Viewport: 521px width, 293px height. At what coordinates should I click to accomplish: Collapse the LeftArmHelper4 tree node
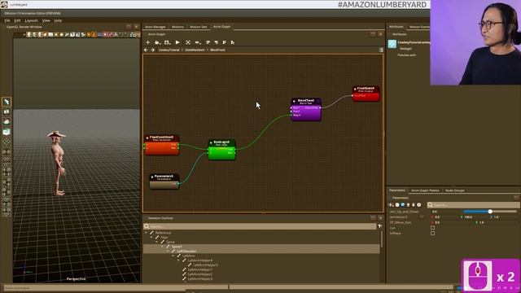pyautogui.click(x=178, y=260)
